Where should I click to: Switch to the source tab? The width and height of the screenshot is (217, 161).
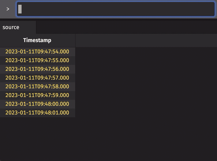coord(11,27)
